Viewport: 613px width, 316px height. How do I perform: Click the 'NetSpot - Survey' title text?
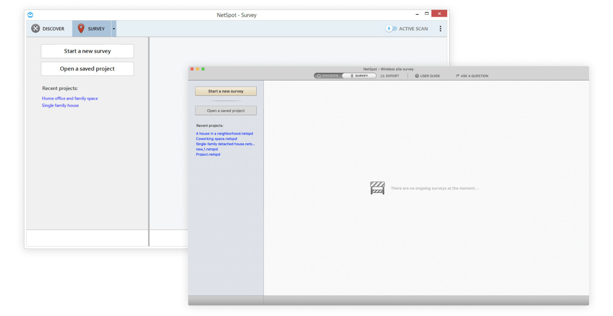[237, 15]
